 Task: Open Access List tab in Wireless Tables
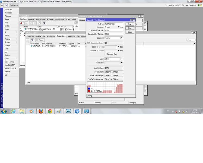click(51, 36)
